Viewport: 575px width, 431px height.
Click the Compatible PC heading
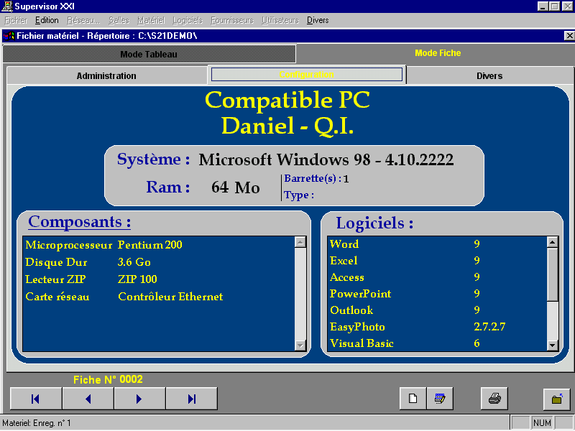click(x=287, y=100)
